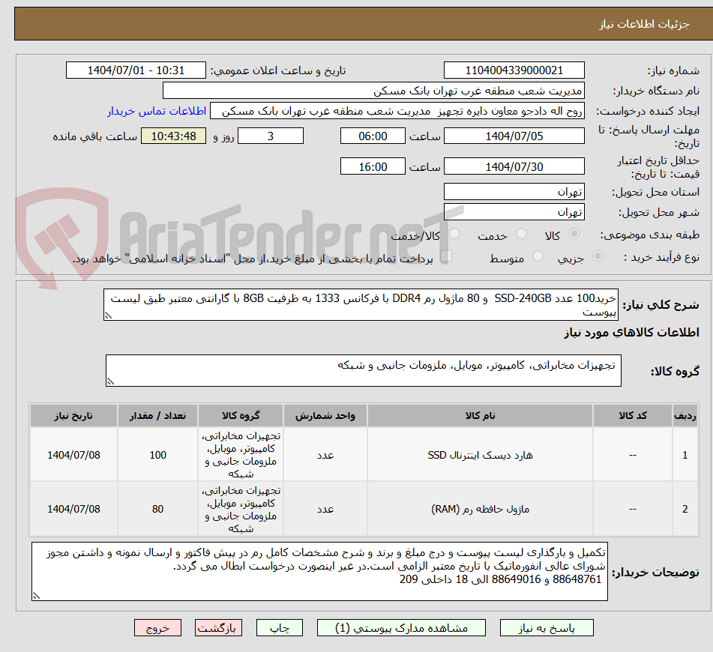Click the چاپ button to print
This screenshot has height=652, width=713.
pos(279,627)
